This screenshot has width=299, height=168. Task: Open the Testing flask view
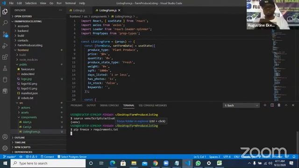click(5, 68)
